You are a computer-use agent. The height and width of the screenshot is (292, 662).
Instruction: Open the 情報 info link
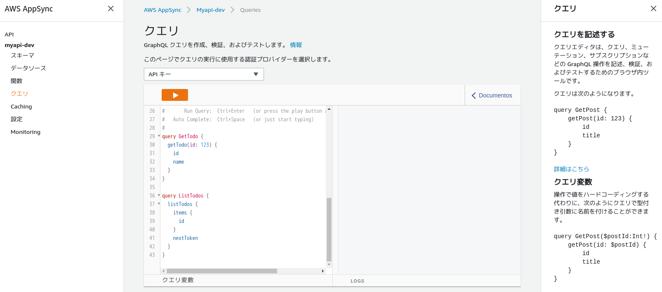click(x=296, y=45)
